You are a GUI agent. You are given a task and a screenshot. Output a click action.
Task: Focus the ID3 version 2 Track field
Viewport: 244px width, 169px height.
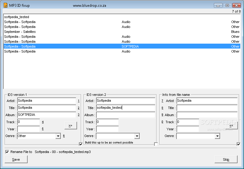click(107, 122)
